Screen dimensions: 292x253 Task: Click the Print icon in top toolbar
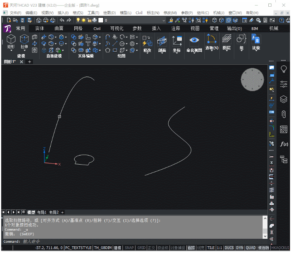pos(45,20)
